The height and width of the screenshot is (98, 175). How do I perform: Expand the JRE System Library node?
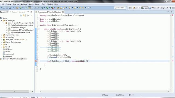pos(1,40)
